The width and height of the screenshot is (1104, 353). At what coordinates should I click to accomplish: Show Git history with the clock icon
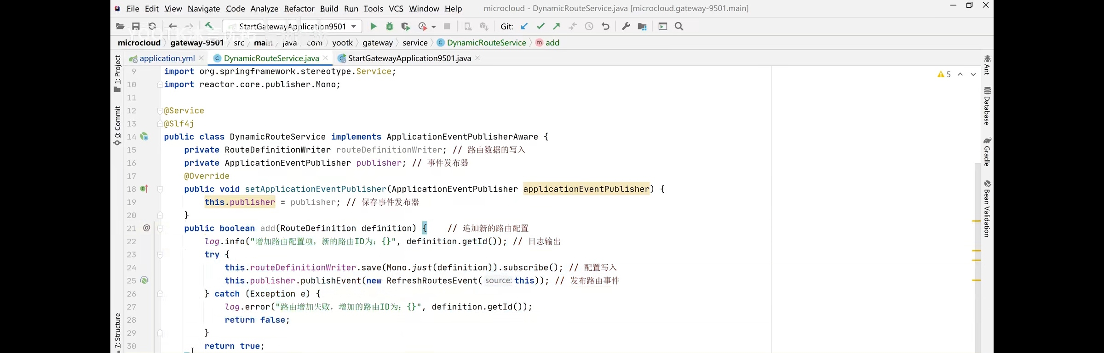point(589,27)
